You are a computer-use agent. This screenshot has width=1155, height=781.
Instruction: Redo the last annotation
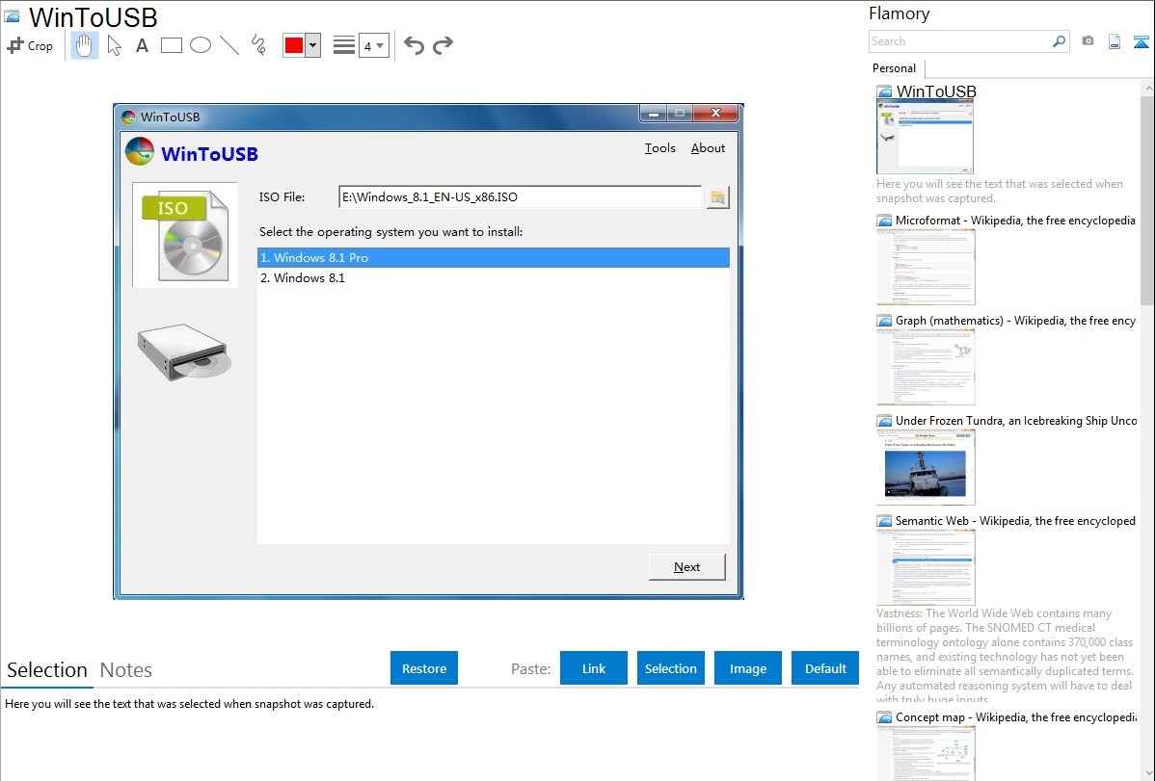point(443,45)
